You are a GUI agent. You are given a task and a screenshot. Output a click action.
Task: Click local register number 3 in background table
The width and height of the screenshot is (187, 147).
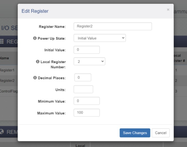coord(176,91)
